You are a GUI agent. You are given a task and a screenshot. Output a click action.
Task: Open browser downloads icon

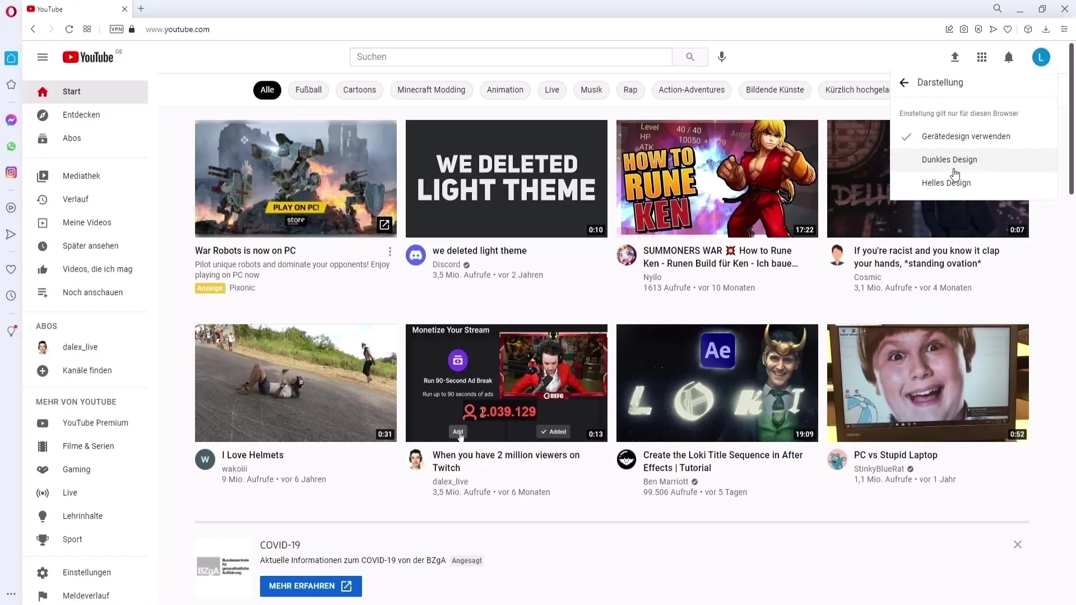[1046, 29]
